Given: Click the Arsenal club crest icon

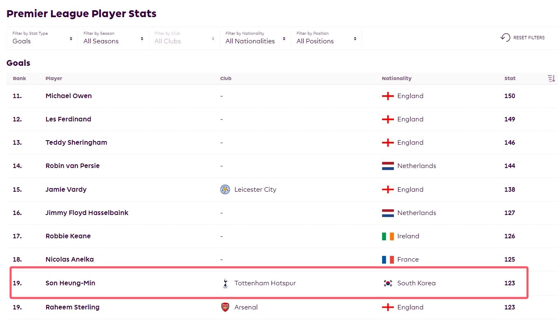Looking at the screenshot, I should click(x=225, y=307).
